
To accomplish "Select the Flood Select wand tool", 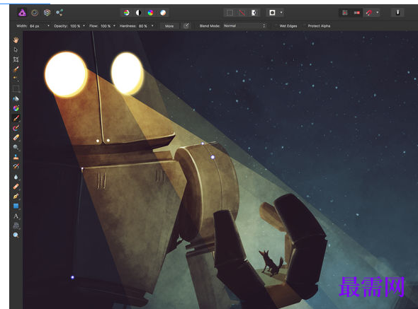I will tap(16, 78).
